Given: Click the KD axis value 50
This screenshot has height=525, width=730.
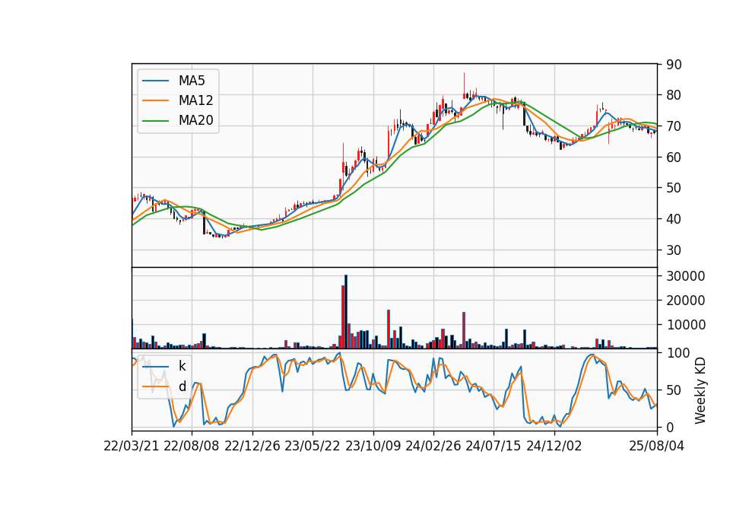Looking at the screenshot, I should tap(674, 390).
